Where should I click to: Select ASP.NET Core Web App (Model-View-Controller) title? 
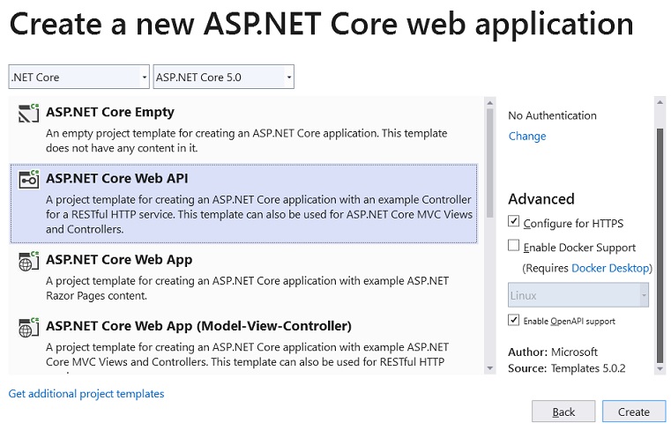click(x=198, y=326)
